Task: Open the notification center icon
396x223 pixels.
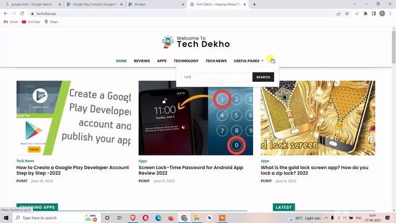Action: 388,217
